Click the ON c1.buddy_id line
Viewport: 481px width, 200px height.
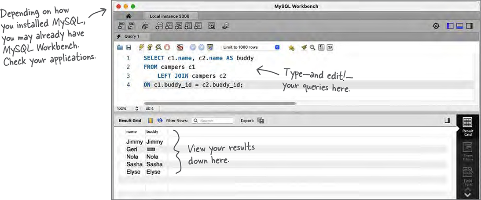(193, 85)
